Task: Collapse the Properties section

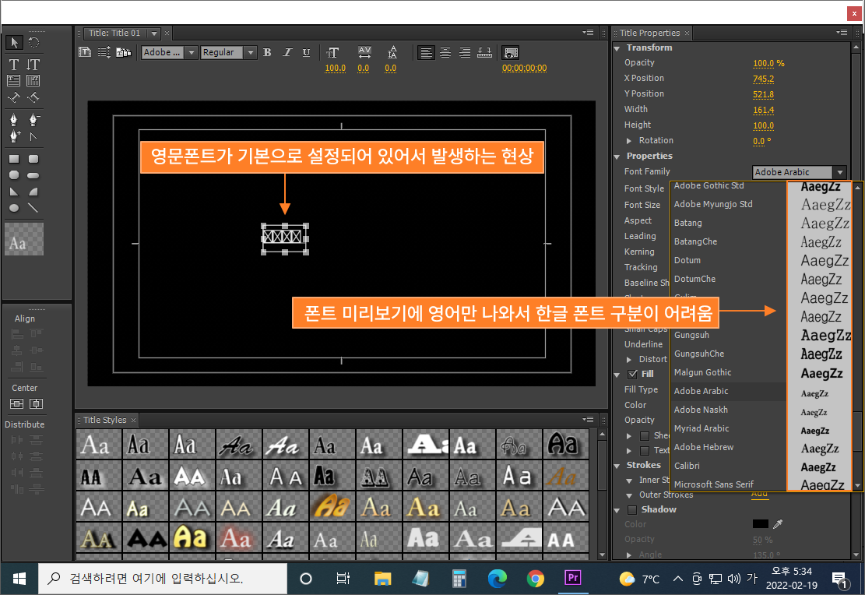Action: (x=617, y=157)
